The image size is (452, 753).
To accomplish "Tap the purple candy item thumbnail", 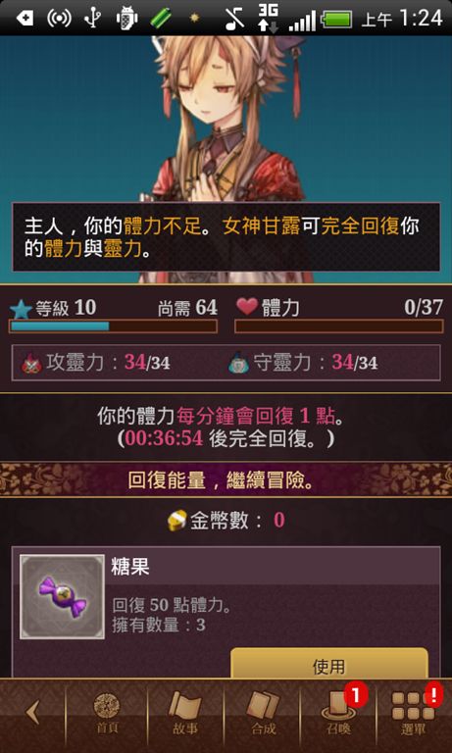I will (62, 597).
